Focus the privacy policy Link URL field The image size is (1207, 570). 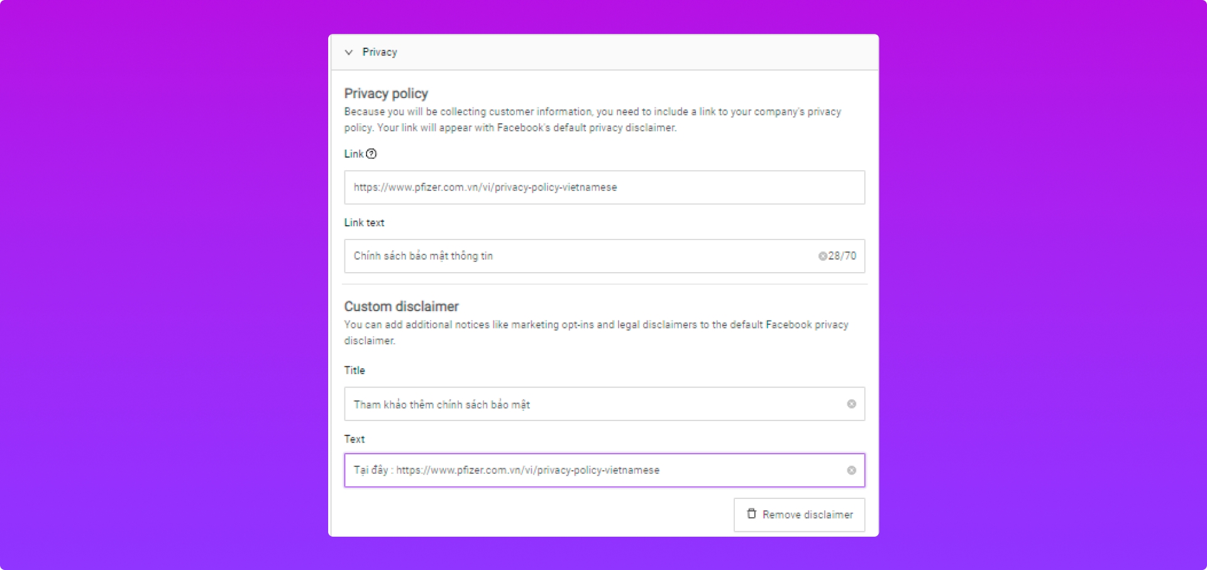coord(603,187)
